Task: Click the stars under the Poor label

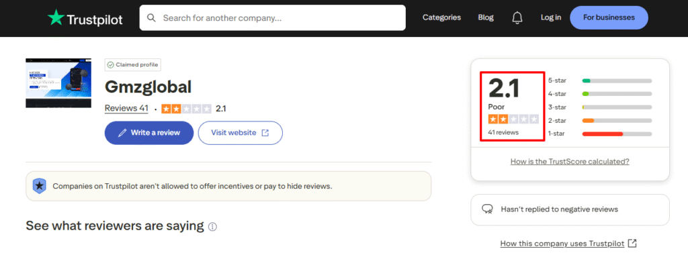Action: click(513, 119)
